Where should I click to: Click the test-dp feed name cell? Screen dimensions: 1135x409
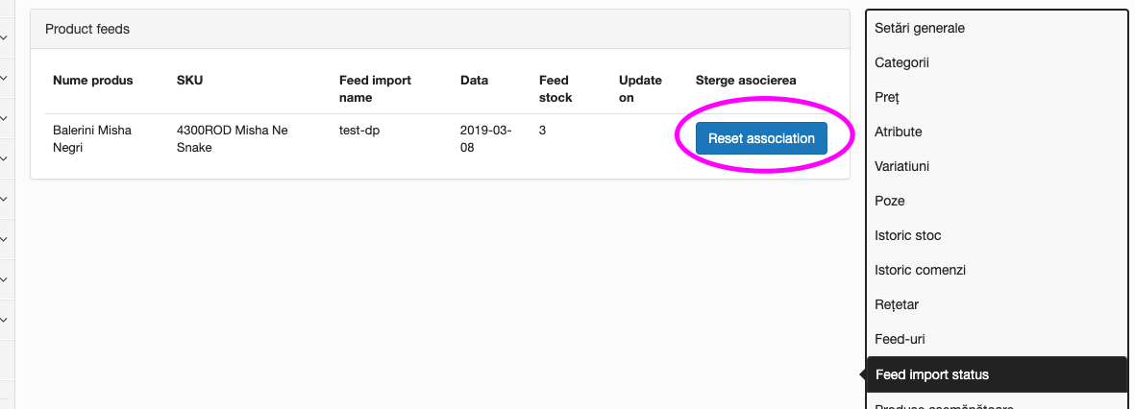[x=359, y=131]
